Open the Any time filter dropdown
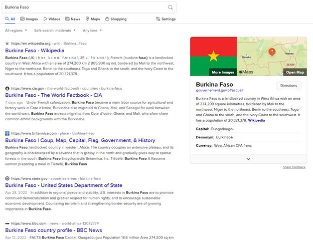Screen dimensions: 313x240 [x=92, y=31]
